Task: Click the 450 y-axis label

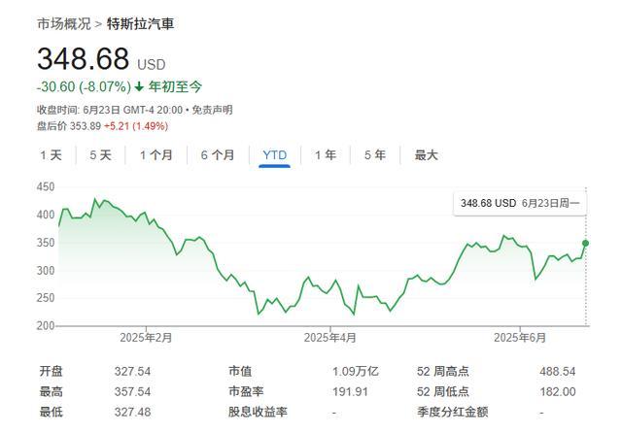Action: tap(46, 186)
